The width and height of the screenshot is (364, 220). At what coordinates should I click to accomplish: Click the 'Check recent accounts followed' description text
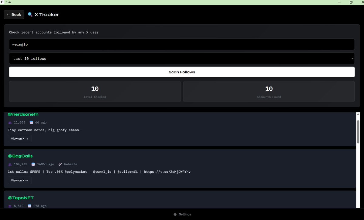[54, 32]
